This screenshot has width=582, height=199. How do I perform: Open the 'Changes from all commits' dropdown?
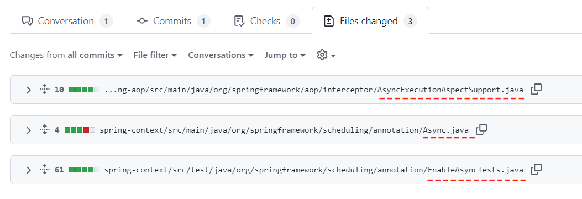point(66,55)
